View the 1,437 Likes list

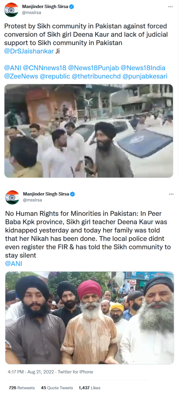point(89,388)
